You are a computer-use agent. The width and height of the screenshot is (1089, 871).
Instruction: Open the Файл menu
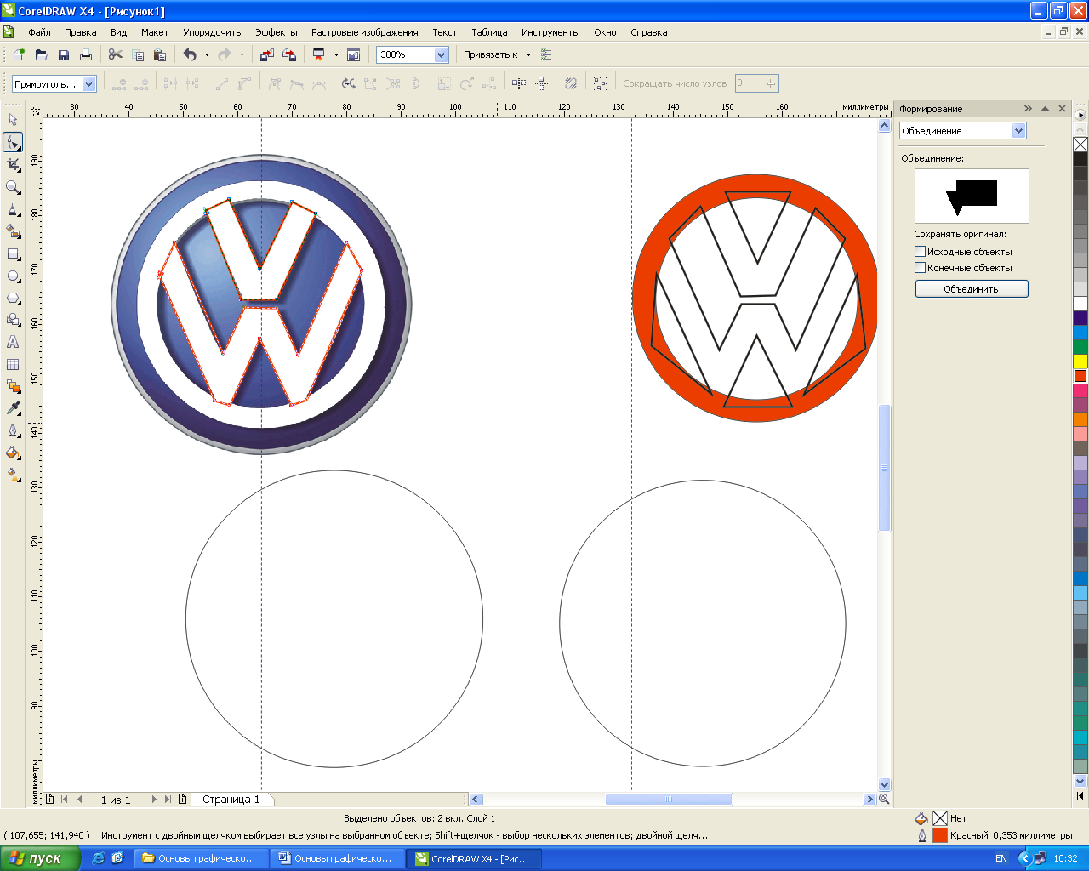[39, 32]
